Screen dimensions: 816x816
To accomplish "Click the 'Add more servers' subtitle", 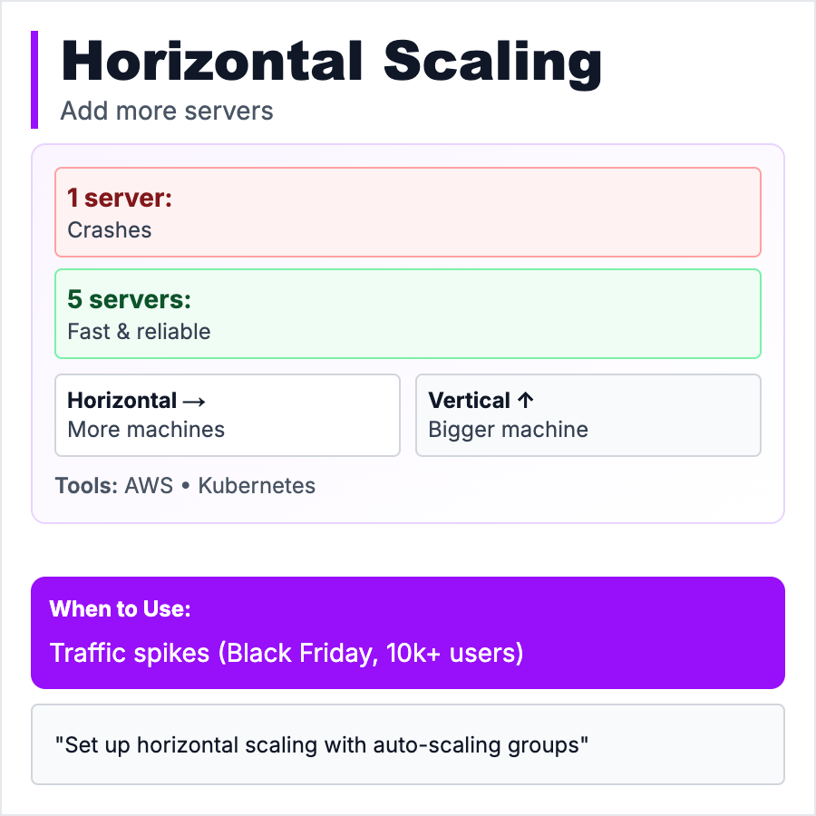I will click(167, 112).
